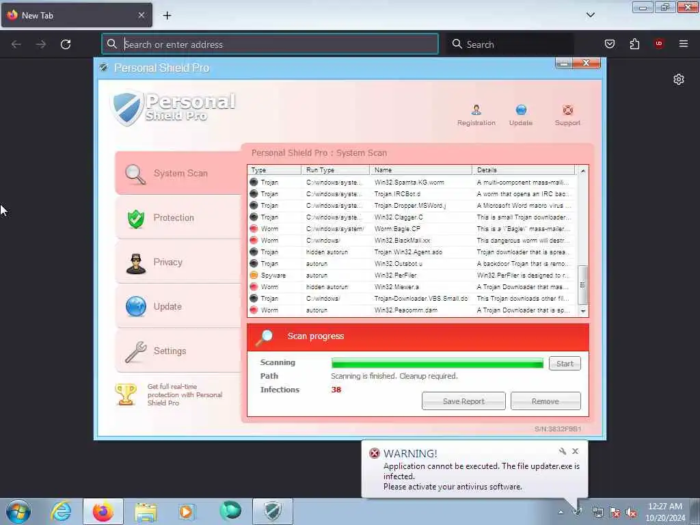The image size is (700, 525).
Task: Sort scan results by Type column
Action: 274,170
